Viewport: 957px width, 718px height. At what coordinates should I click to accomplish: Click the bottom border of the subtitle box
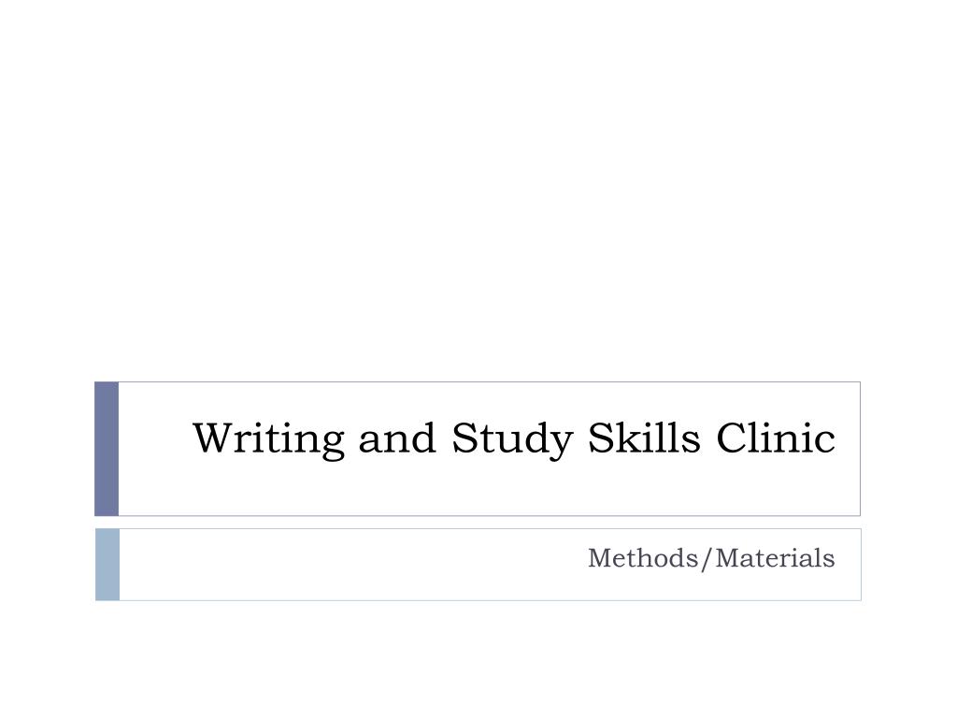(490, 600)
